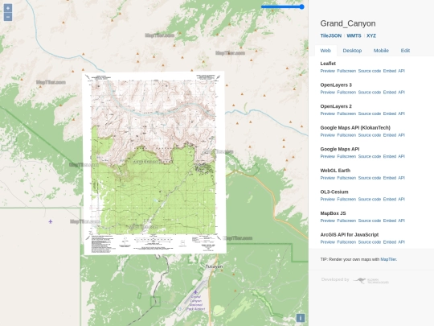Open the MapTiler link in the tip

pos(388,259)
